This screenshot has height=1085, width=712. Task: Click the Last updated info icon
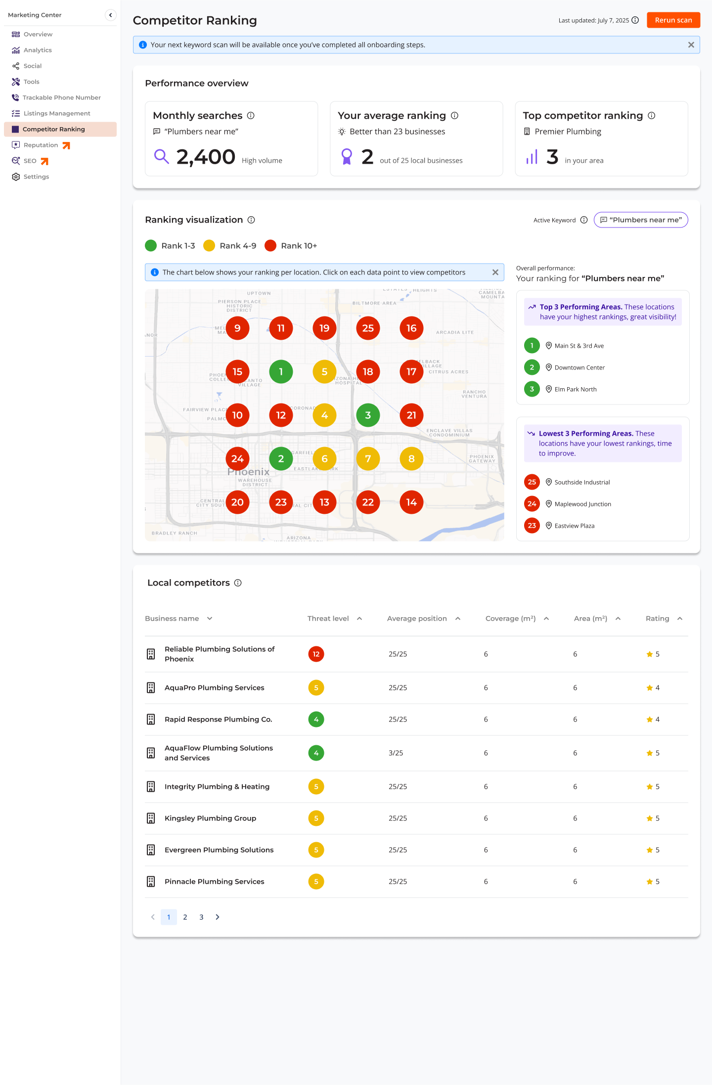(x=635, y=20)
